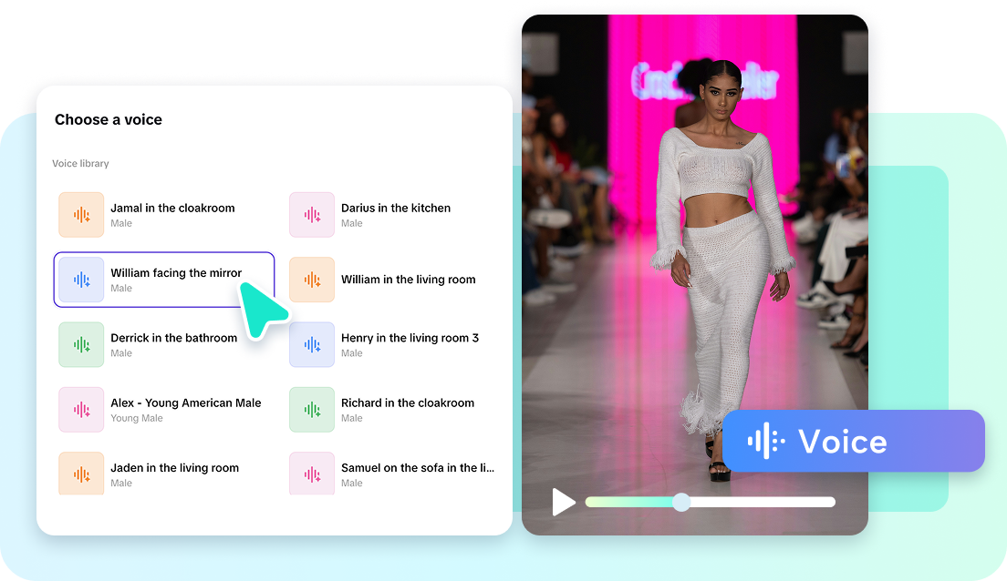Image resolution: width=1007 pixels, height=581 pixels.
Task: Select the voice name "Henry in the living room 3"
Action: tap(410, 338)
